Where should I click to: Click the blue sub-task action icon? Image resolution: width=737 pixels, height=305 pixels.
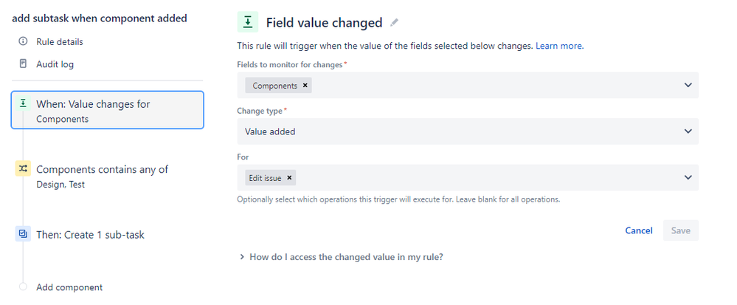click(x=23, y=234)
